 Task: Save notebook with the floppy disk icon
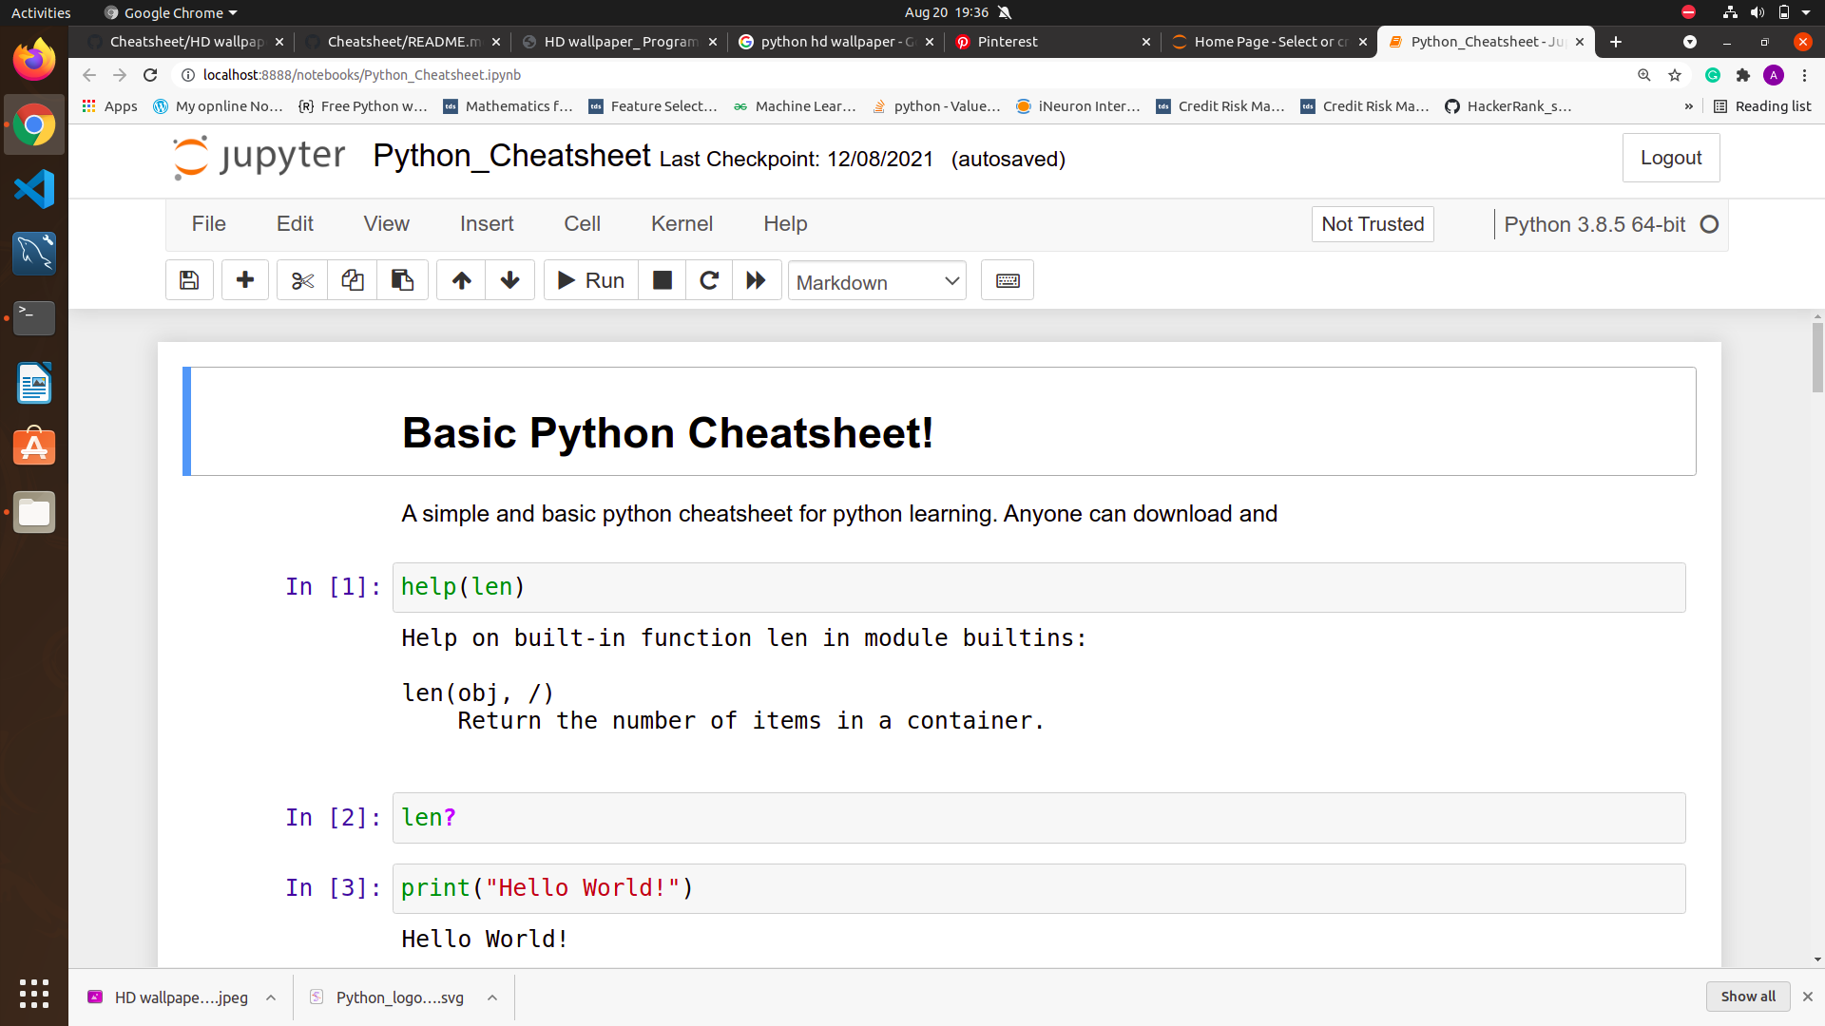[x=189, y=280]
